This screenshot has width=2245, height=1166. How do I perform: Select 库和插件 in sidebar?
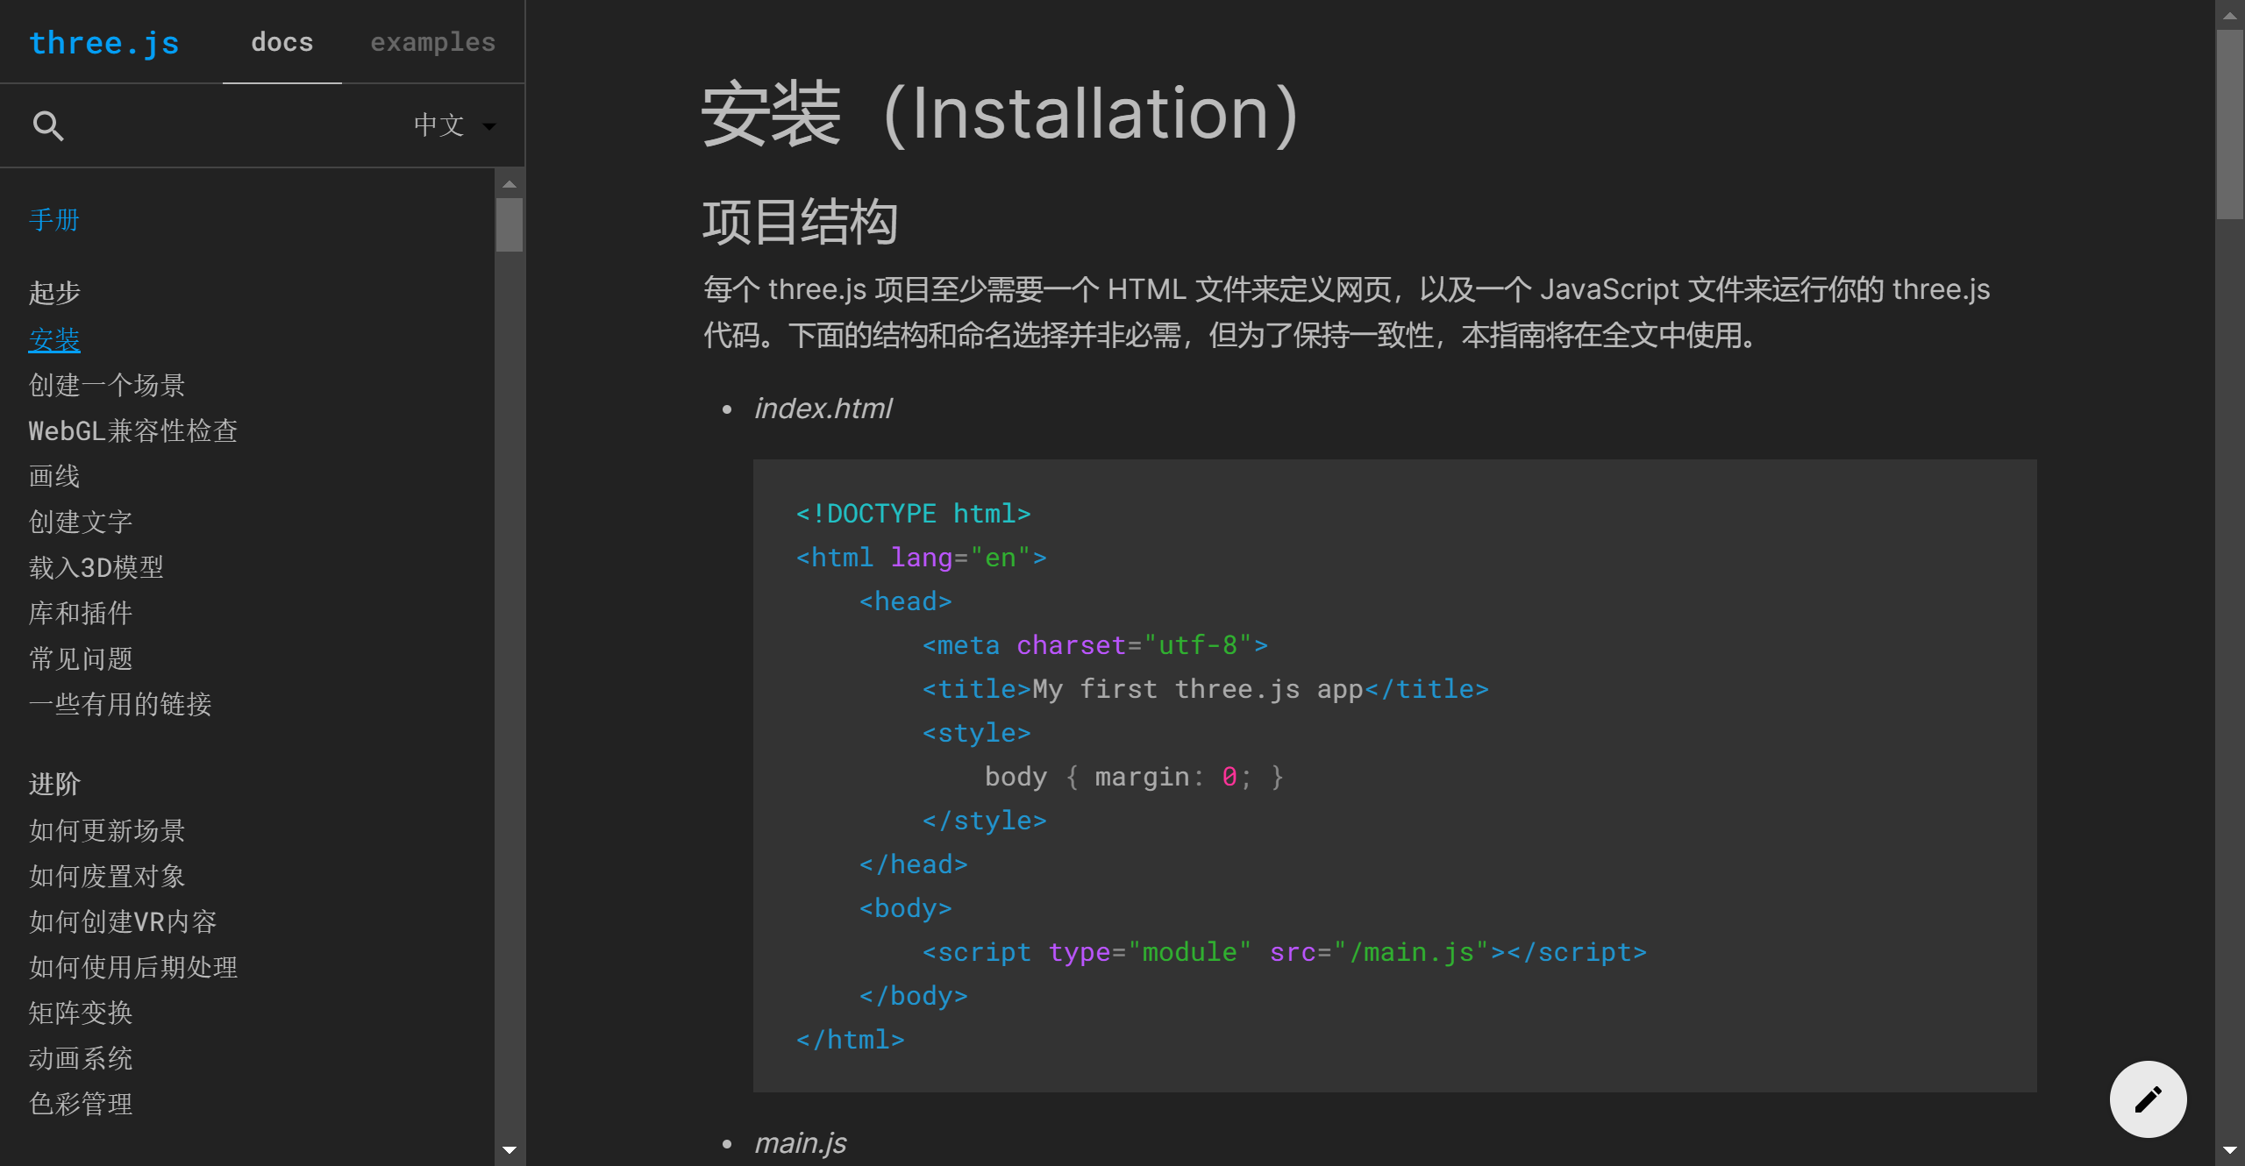(x=81, y=613)
